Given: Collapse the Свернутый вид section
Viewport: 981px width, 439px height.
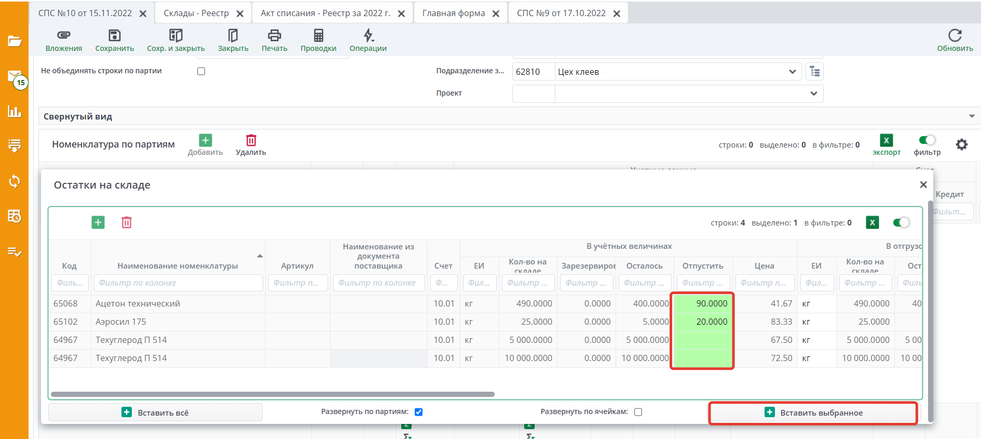Looking at the screenshot, I should [x=971, y=116].
